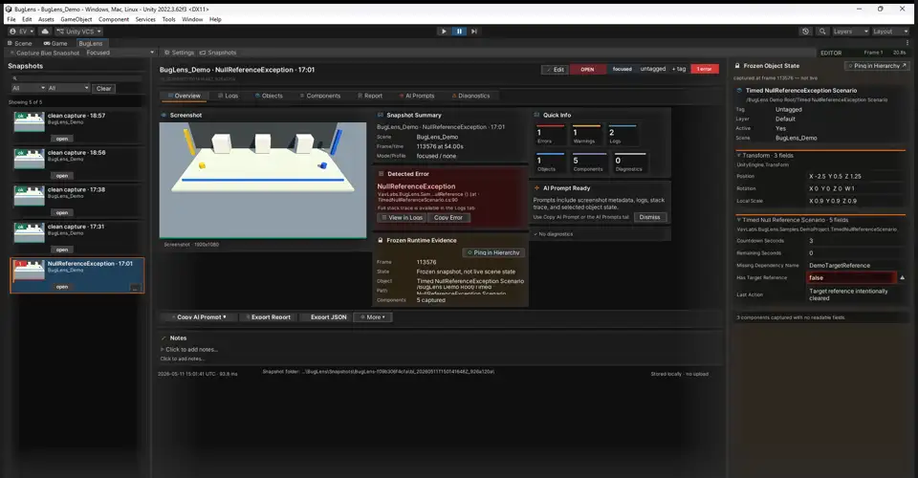The image size is (918, 478).
Task: Select the clean capture 18:57 snapshot
Action: pyautogui.click(x=76, y=126)
